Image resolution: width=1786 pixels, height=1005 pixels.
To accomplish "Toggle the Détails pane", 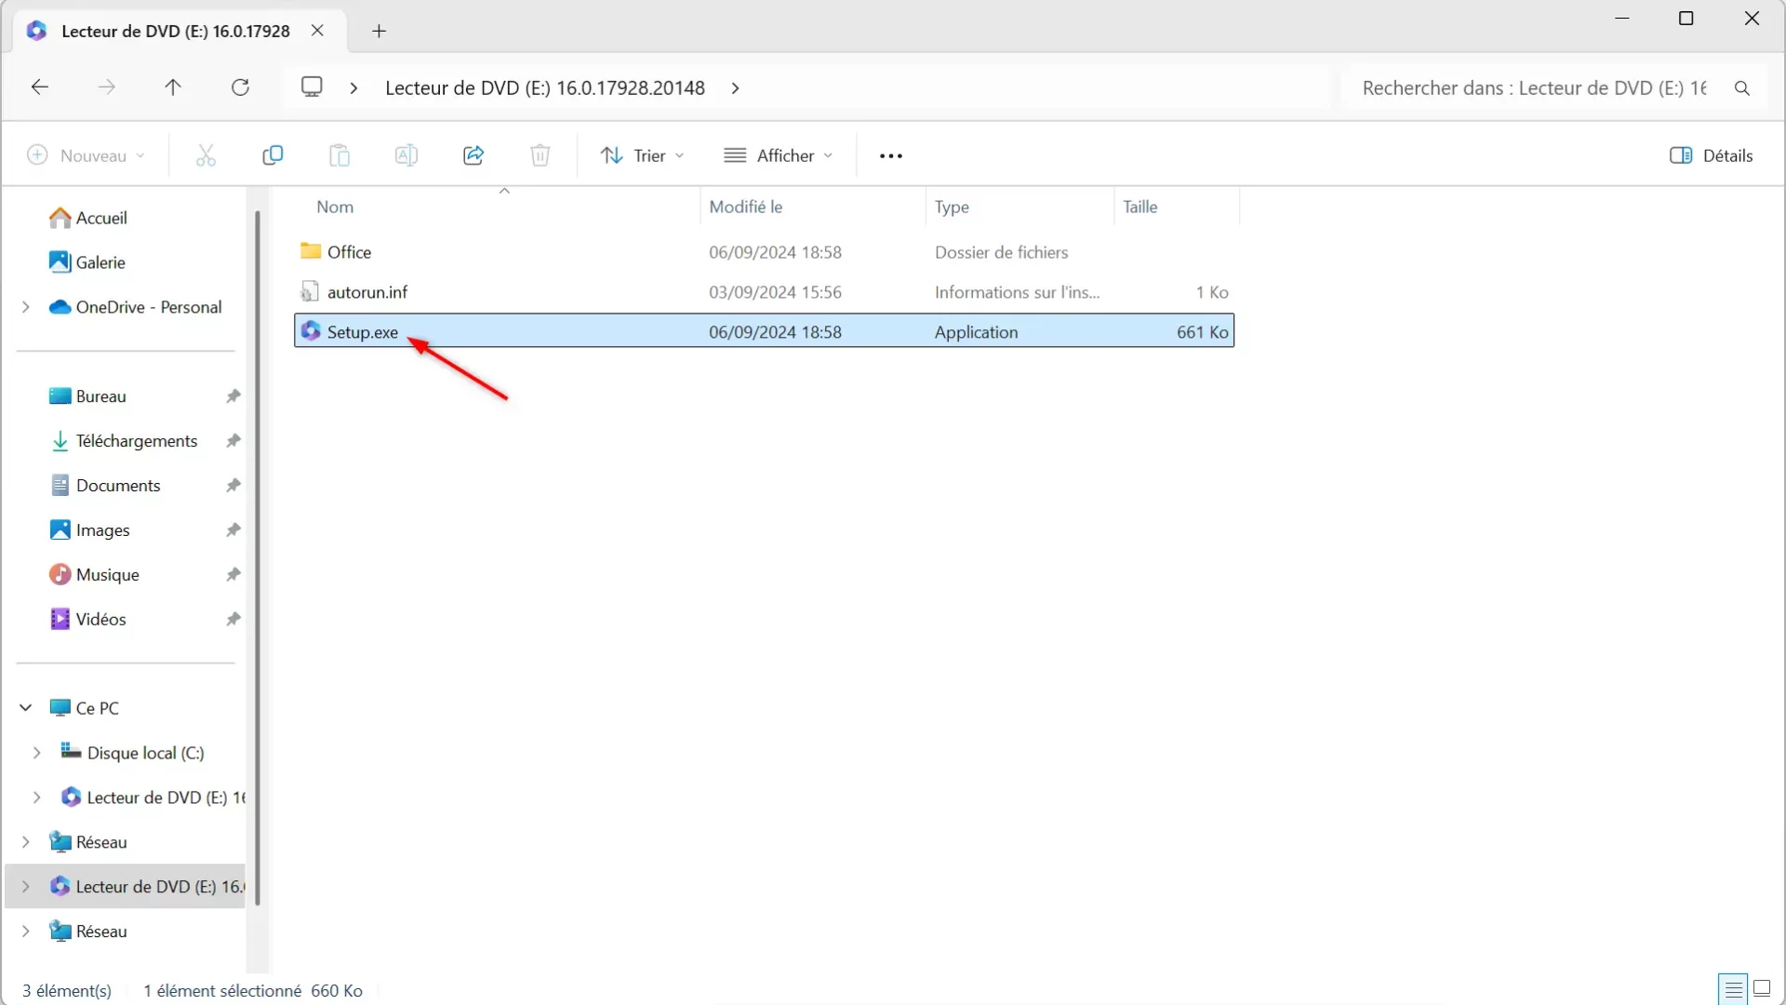I will [x=1712, y=155].
